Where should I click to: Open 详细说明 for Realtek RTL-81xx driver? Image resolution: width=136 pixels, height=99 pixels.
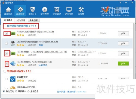click(32, 55)
